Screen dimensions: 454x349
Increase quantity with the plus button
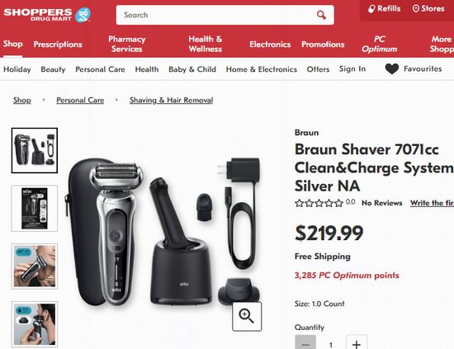tap(357, 342)
